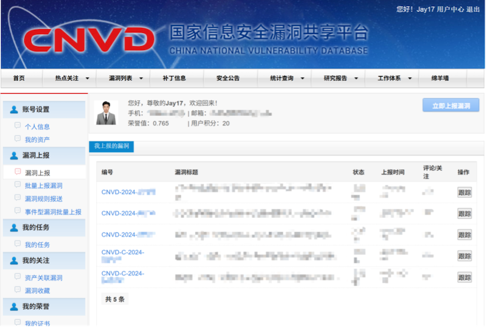Open the 研究报告 menu label

(335, 79)
